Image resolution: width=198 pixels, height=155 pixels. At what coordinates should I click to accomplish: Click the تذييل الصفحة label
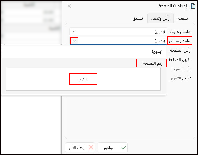(x=180, y=60)
